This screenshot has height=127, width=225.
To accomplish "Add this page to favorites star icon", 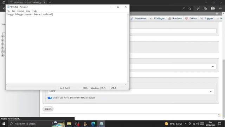I will tap(190, 8).
